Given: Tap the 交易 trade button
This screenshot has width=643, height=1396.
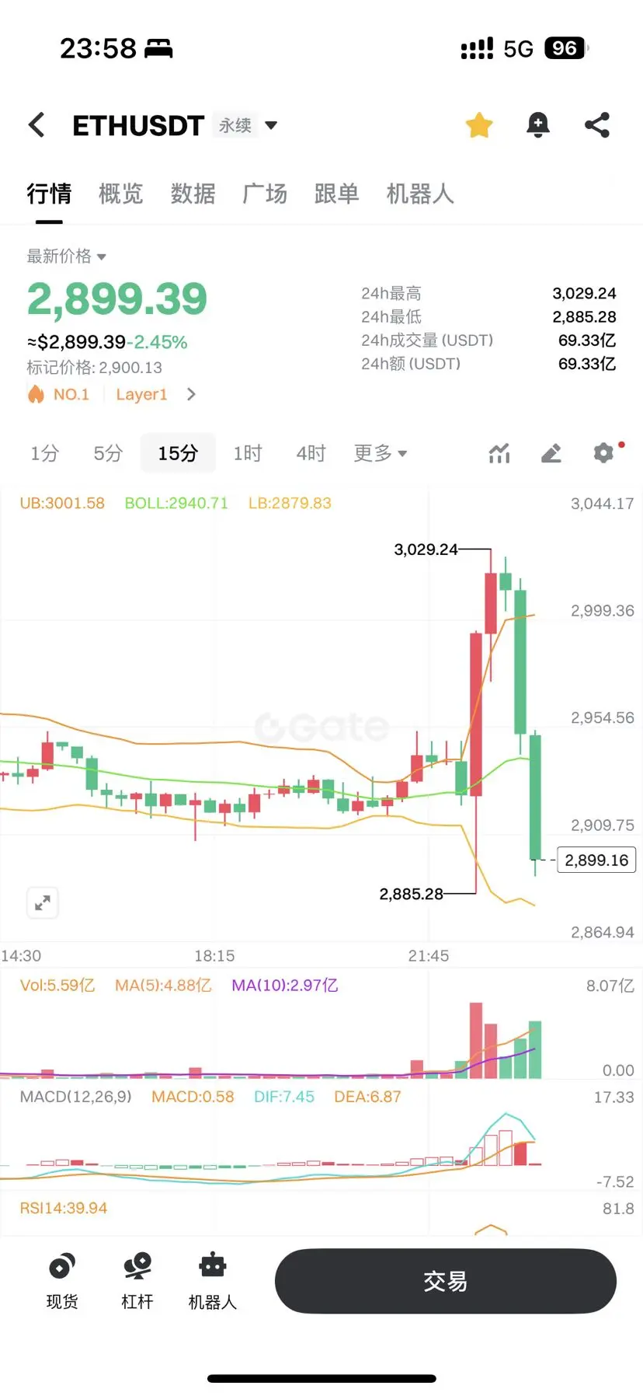Looking at the screenshot, I should pyautogui.click(x=446, y=1281).
